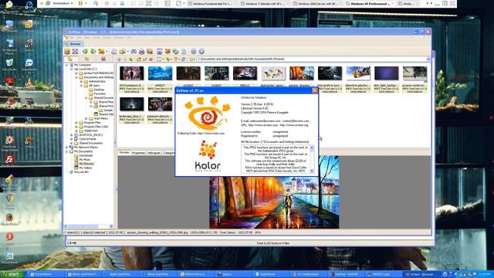Click the Adobe Reader desktop icon
Viewport: 494px width, 278px height.
point(9,82)
